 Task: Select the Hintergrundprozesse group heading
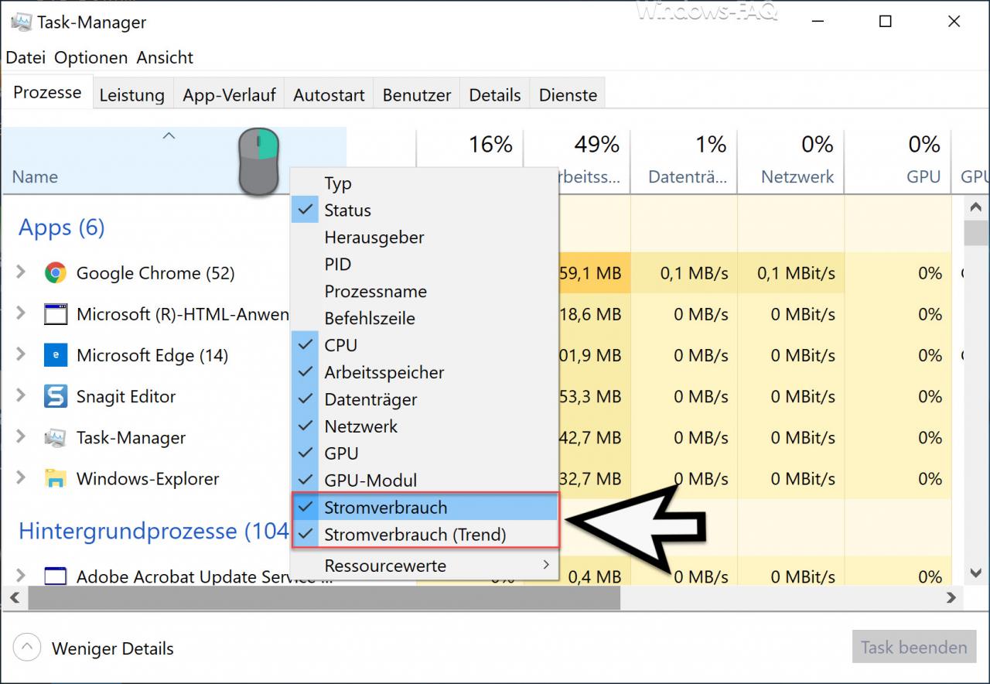point(153,532)
